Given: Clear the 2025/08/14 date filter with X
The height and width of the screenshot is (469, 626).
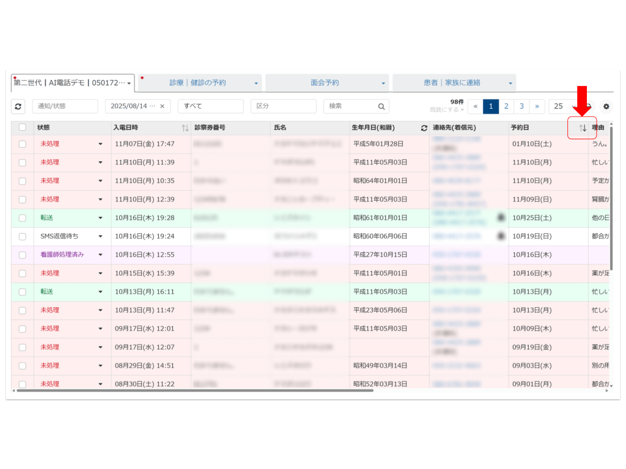Looking at the screenshot, I should coord(162,106).
